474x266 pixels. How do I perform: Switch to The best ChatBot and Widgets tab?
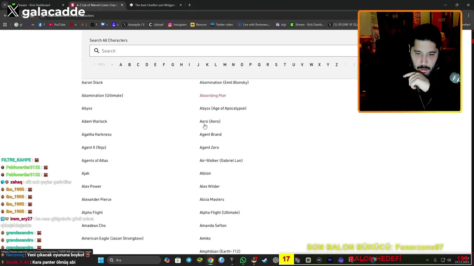click(155, 5)
